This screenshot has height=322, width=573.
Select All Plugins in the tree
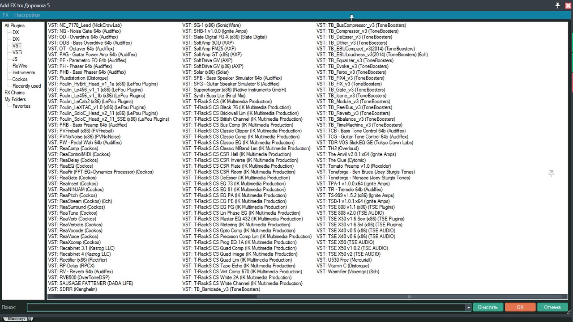[x=15, y=25]
